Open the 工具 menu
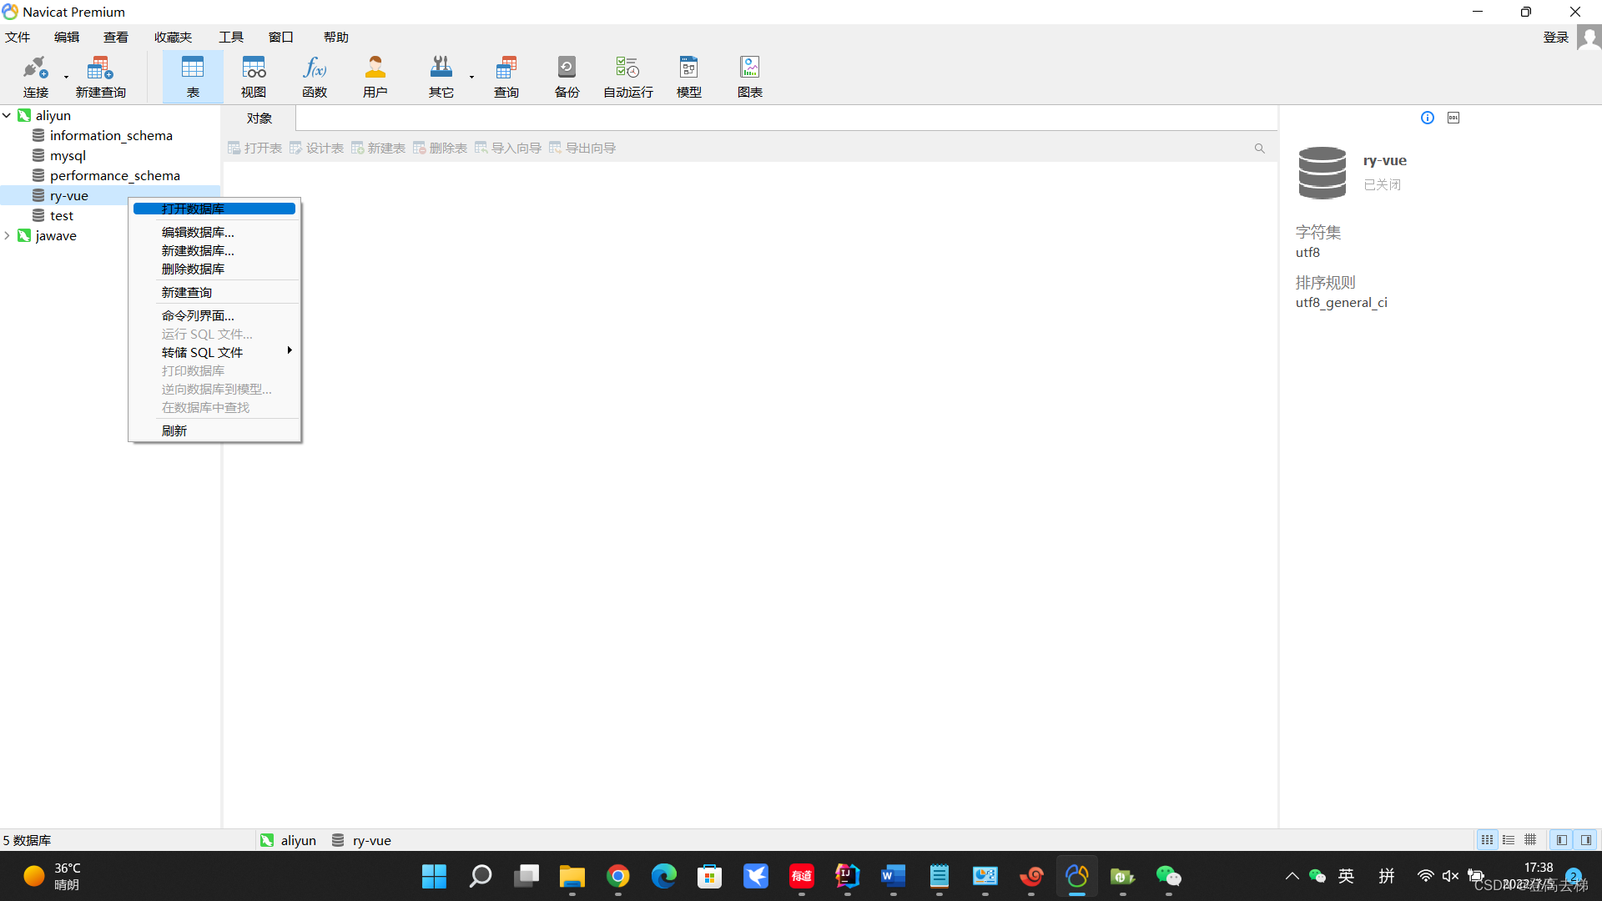Image resolution: width=1602 pixels, height=901 pixels. 231,37
